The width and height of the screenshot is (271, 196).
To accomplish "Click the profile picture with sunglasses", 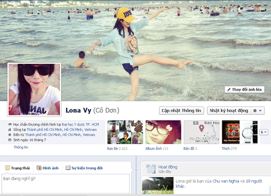I will coord(34,89).
